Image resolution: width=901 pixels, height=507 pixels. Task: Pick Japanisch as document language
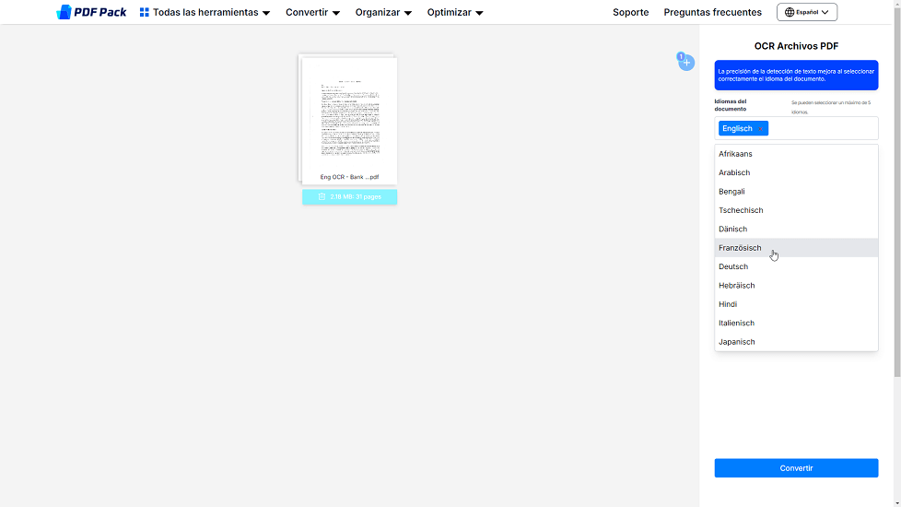tap(736, 342)
